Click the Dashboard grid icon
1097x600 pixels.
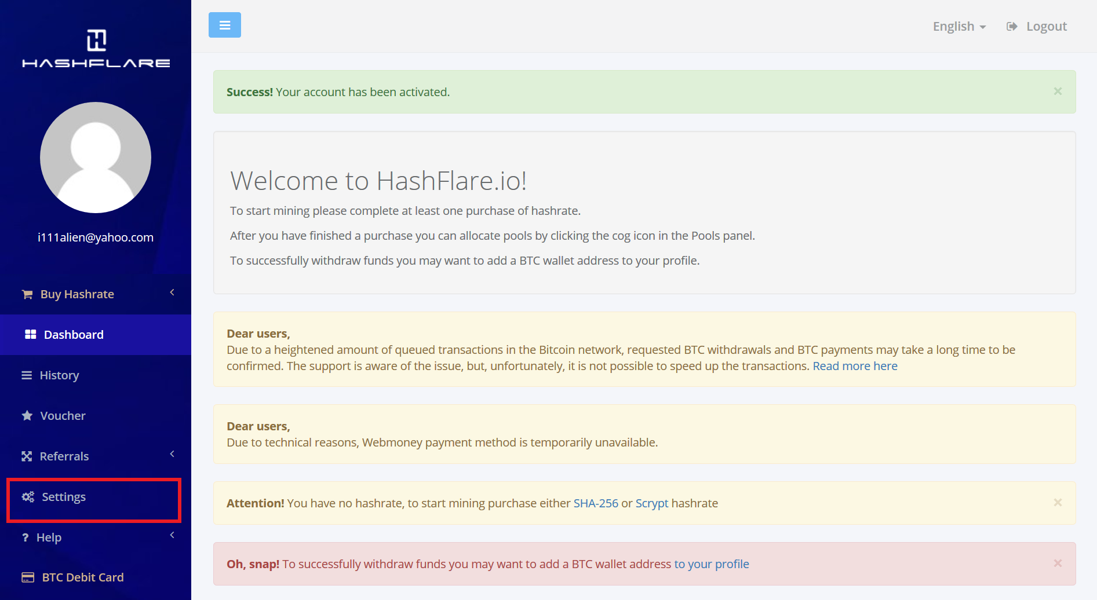(31, 334)
